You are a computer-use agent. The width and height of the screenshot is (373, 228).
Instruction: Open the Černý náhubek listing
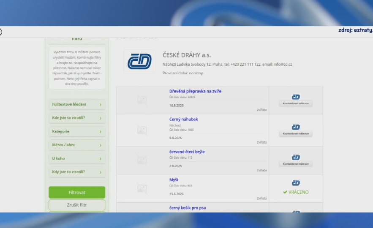click(x=184, y=119)
